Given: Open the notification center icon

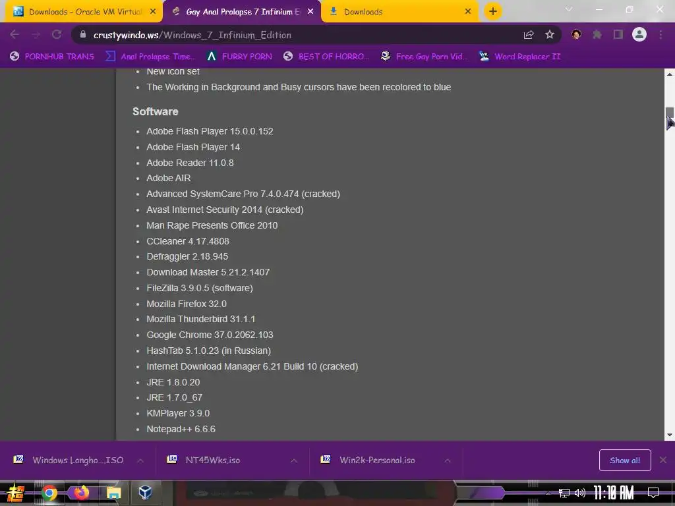Looking at the screenshot, I should pos(653,492).
